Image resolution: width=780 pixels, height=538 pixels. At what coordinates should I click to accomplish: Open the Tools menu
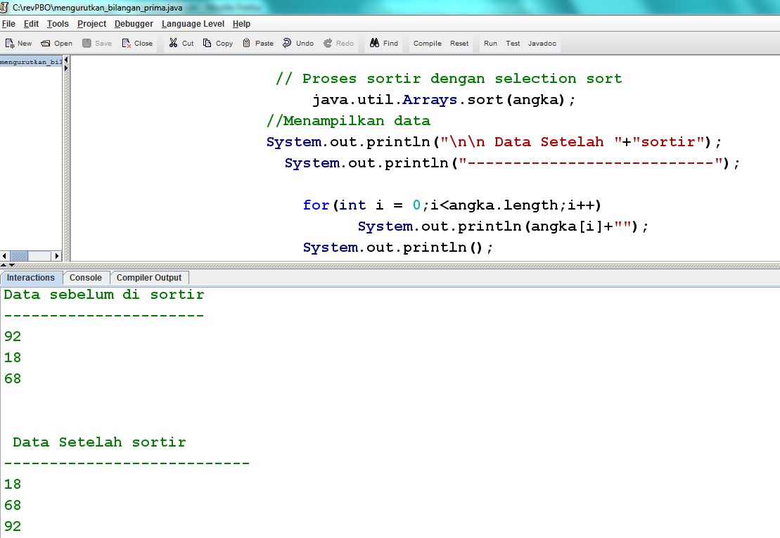58,24
